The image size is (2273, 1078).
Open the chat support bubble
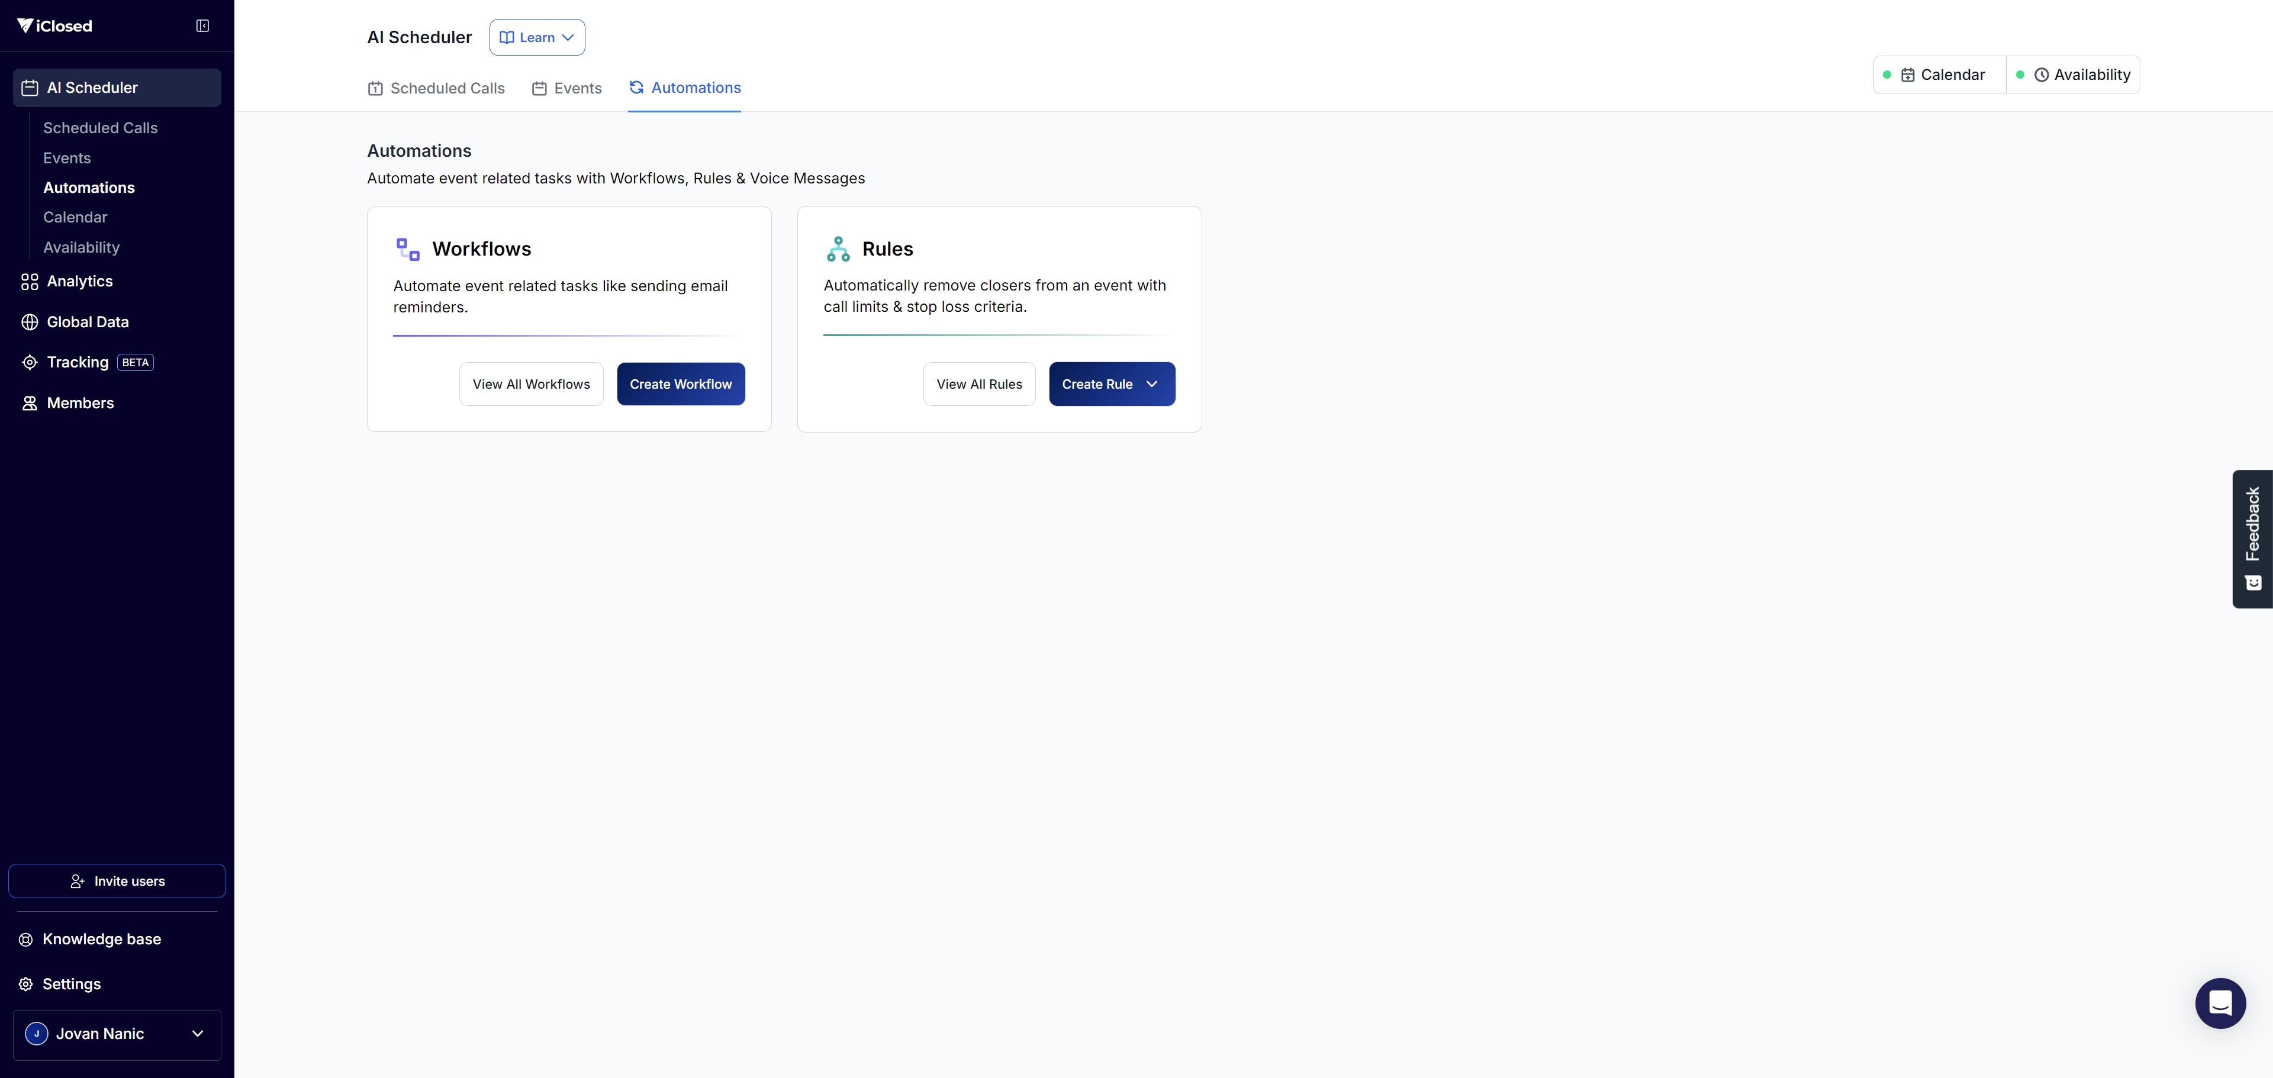pos(2219,1003)
